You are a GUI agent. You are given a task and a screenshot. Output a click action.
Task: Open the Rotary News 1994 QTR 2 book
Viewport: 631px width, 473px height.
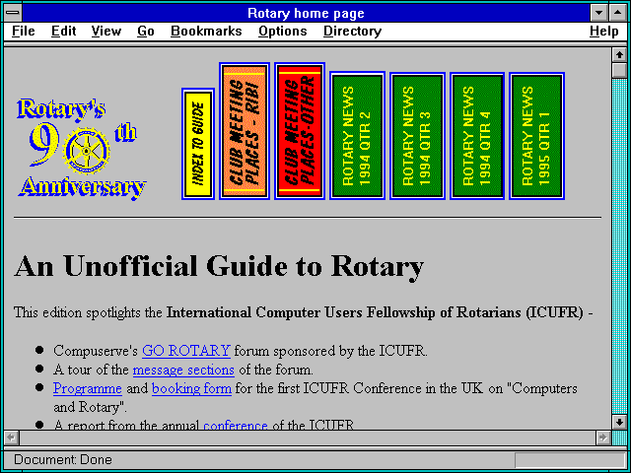357,136
